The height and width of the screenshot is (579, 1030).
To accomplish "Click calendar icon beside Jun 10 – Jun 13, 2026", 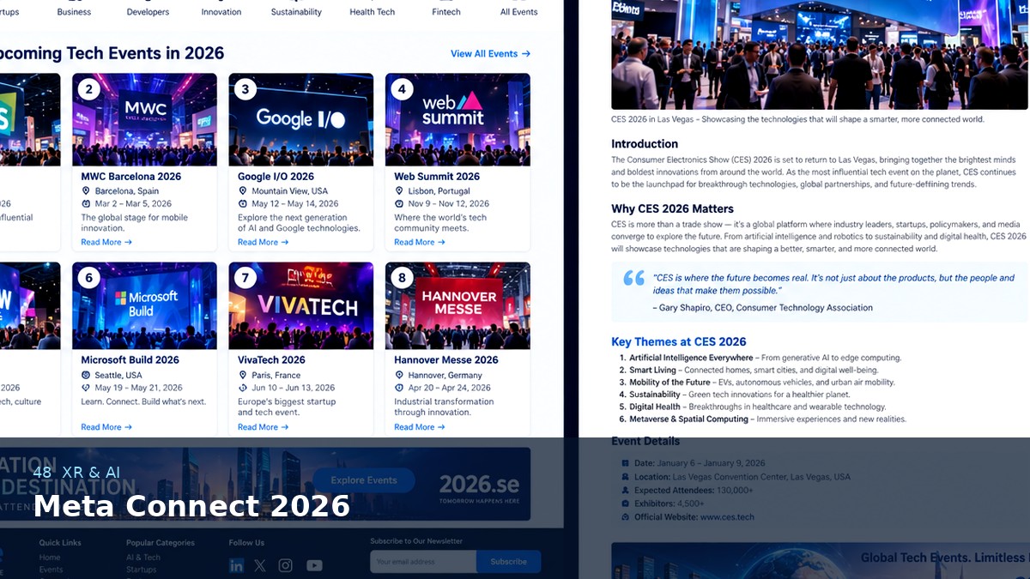I will (x=243, y=388).
